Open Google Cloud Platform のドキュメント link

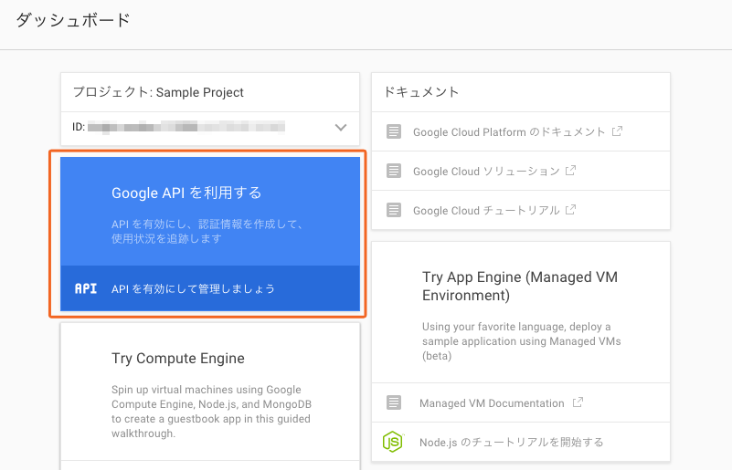coord(509,132)
